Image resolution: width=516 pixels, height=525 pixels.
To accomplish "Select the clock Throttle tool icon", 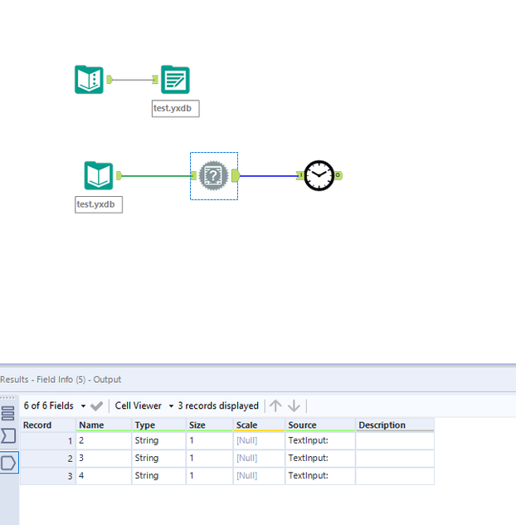I will [319, 175].
